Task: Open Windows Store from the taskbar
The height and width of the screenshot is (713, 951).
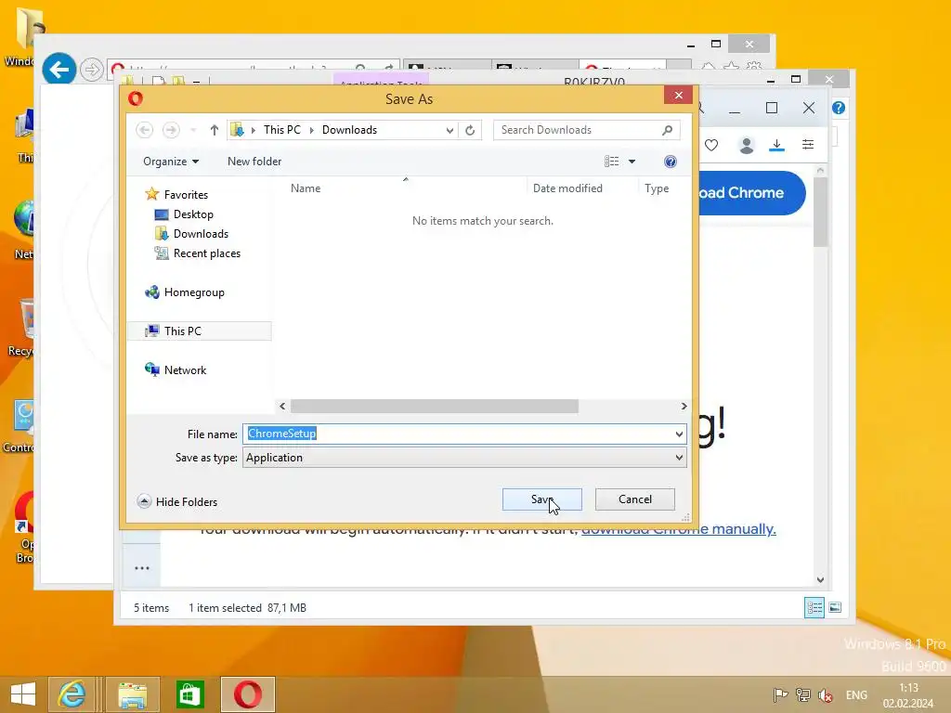Action: click(190, 694)
